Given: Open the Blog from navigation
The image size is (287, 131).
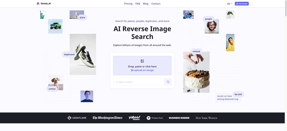Looking at the screenshot, I should (146, 4).
